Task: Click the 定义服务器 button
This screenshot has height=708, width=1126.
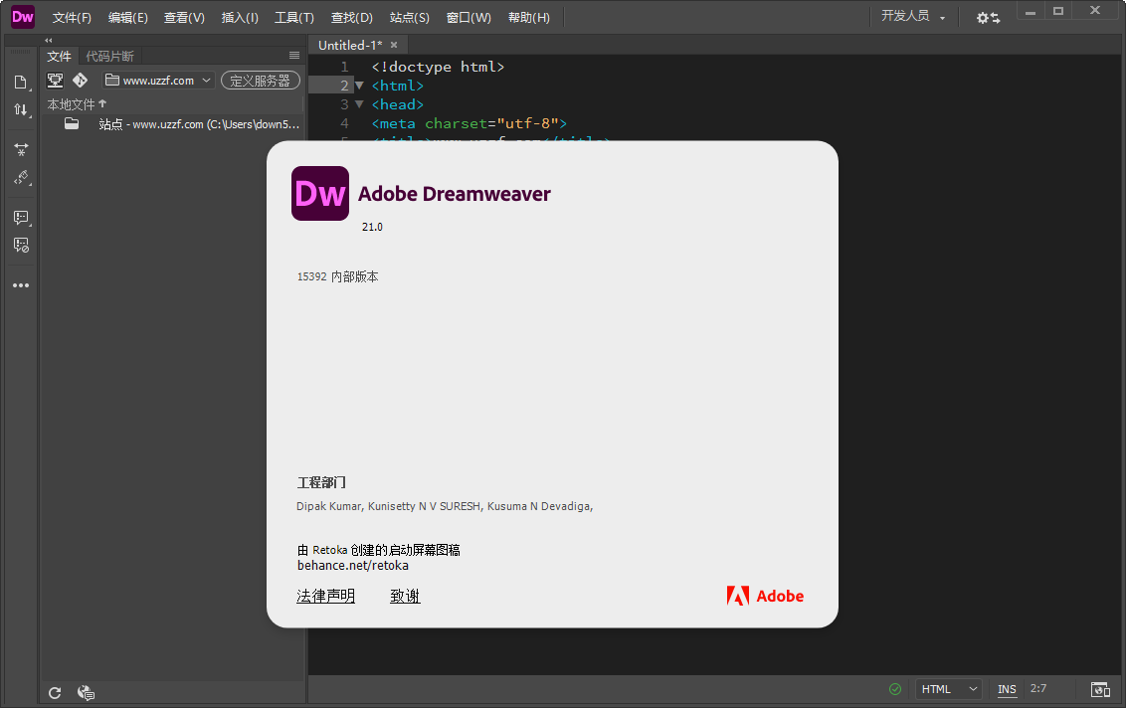Action: coord(260,81)
